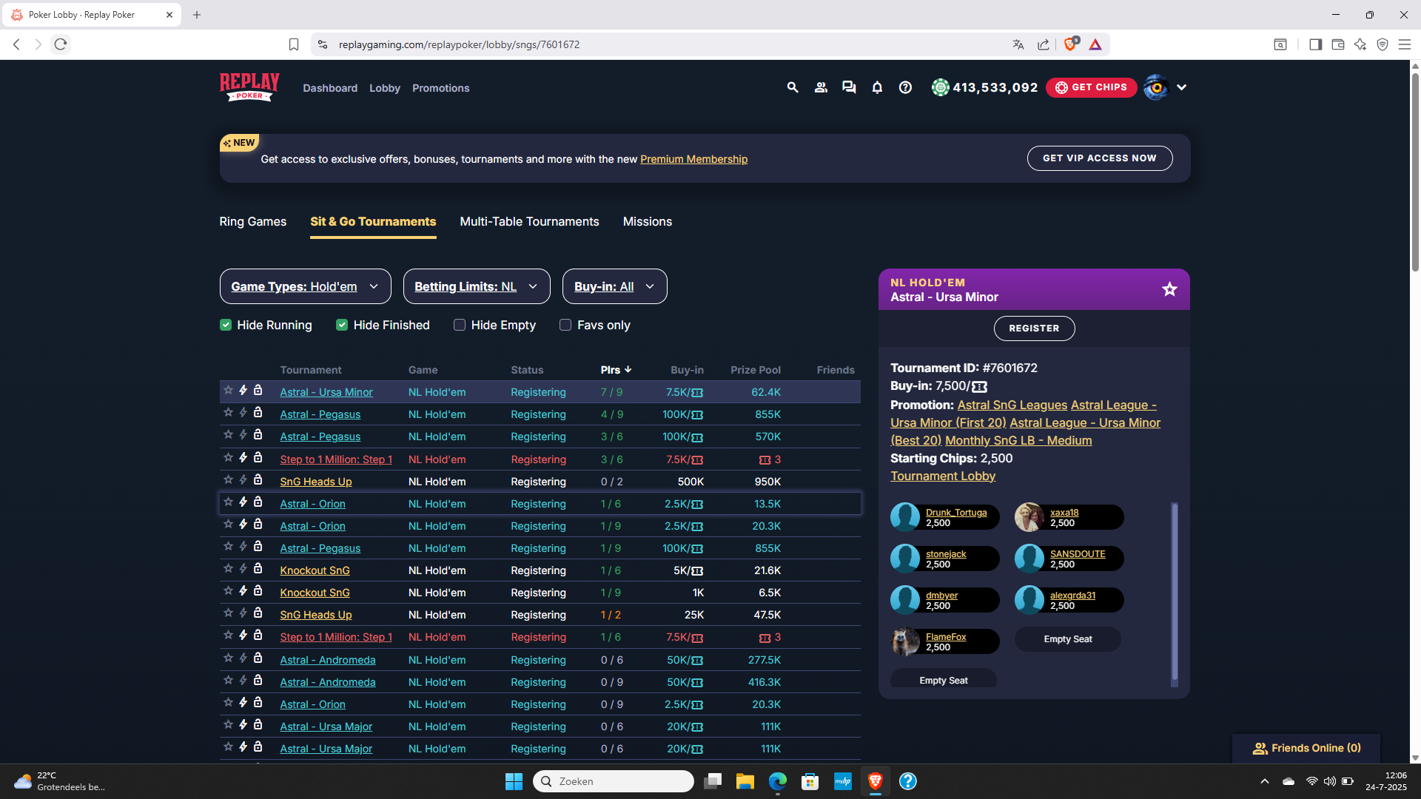Open the help question mark icon

tap(905, 87)
